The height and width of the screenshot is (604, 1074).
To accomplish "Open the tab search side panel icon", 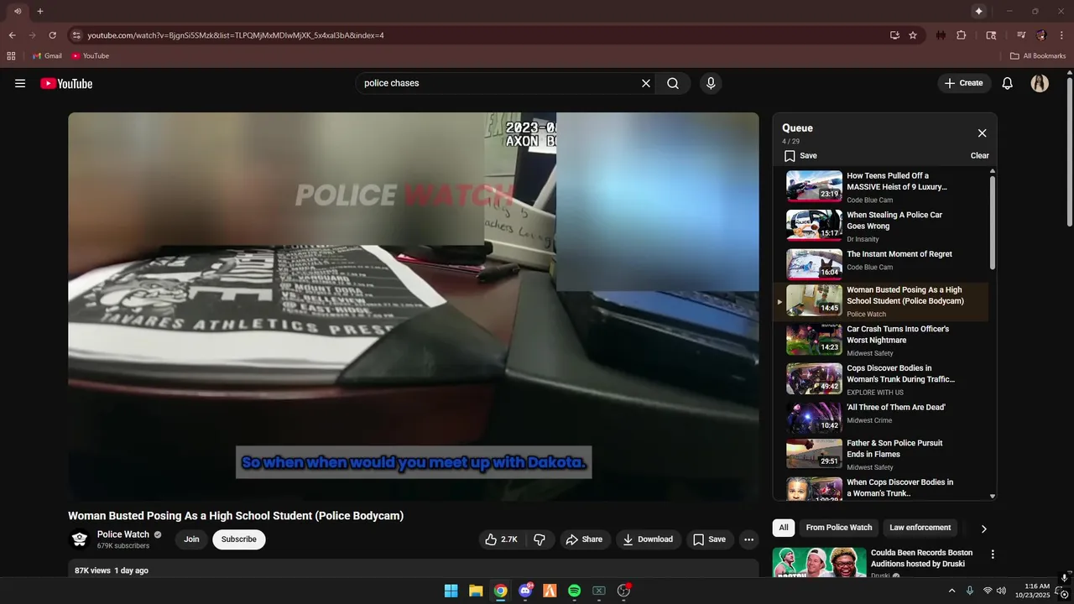I will pos(991,35).
